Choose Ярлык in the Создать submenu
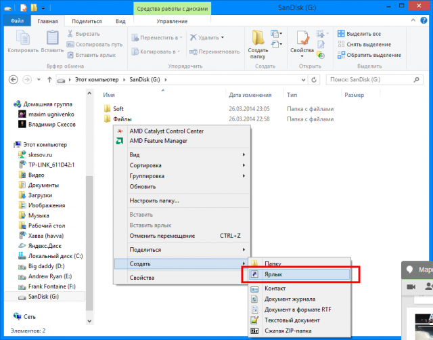The image size is (433, 340). (299, 274)
